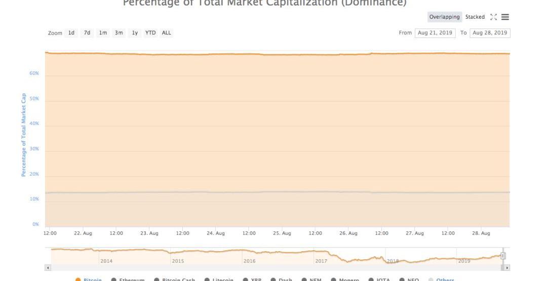Click the navigator range handle
Screen dimensions: 547x281
click(503, 256)
